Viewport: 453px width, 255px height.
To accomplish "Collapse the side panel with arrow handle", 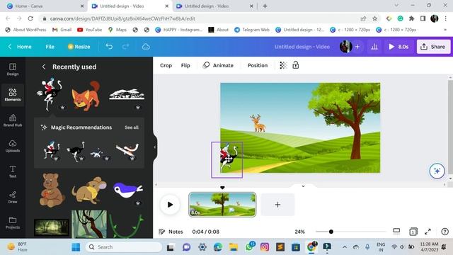I will [x=155, y=147].
